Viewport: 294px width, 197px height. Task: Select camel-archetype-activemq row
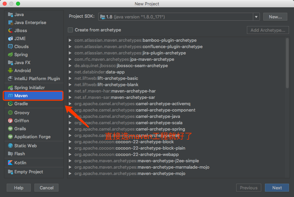point(177,104)
